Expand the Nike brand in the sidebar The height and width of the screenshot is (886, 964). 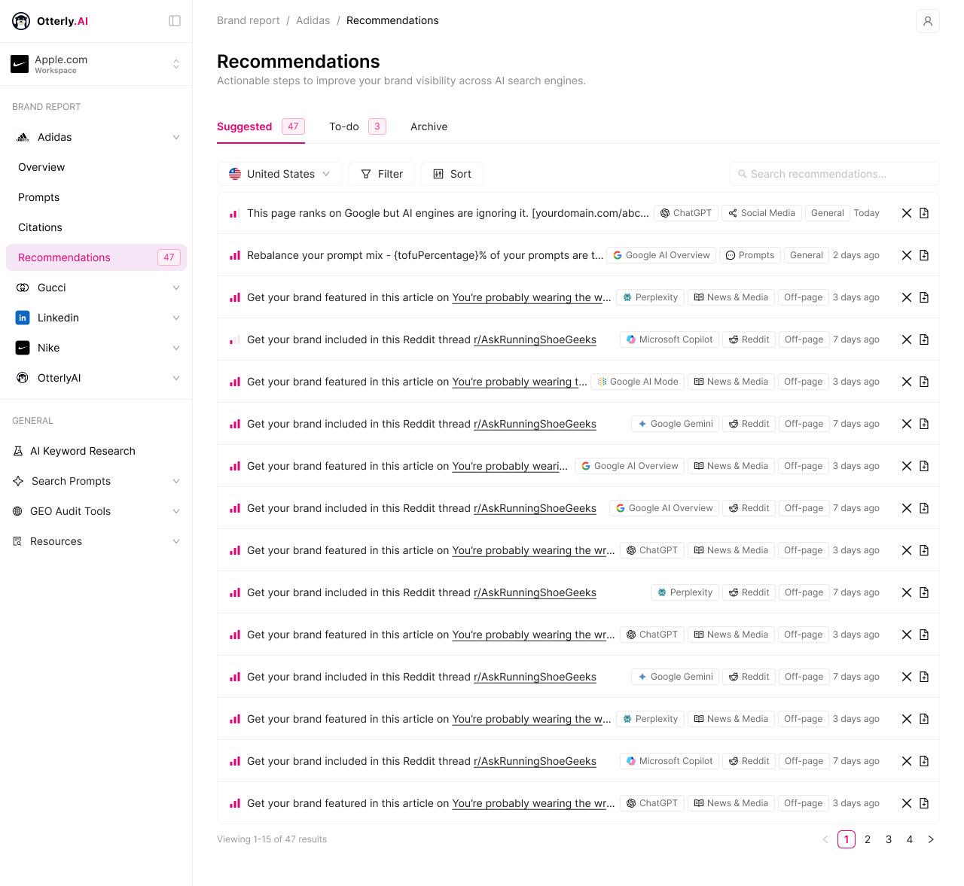(x=176, y=348)
